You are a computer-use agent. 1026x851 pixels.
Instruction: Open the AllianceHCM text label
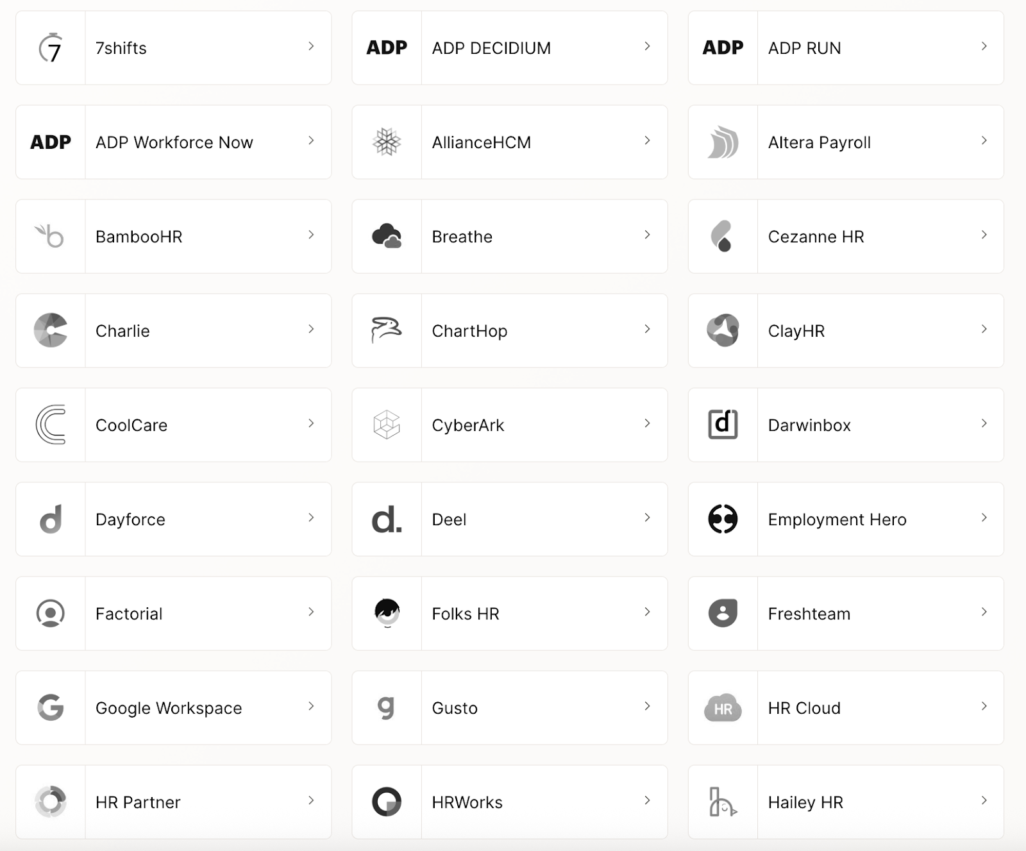click(x=482, y=142)
